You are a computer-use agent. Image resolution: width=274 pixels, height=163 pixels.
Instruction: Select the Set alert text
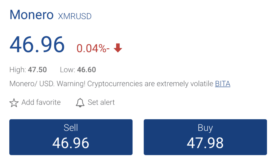tap(101, 102)
